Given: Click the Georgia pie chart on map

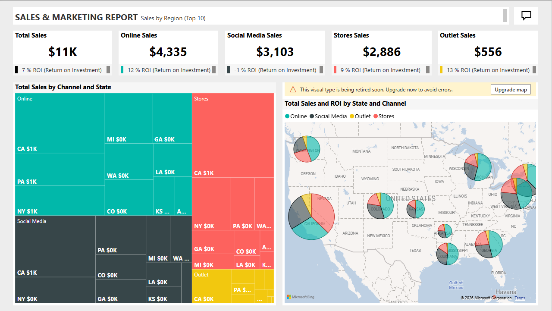Looking at the screenshot, I should [489, 244].
